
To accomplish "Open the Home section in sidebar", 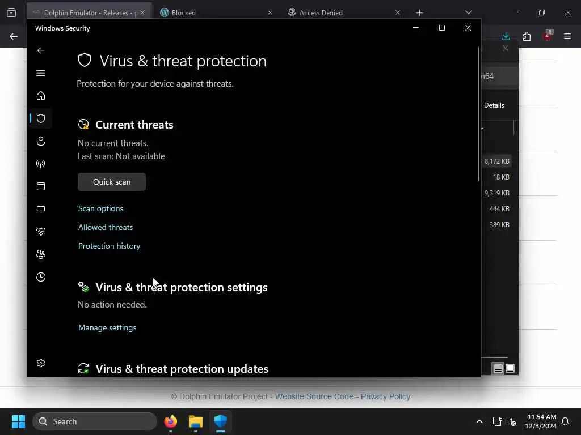I will 41,96.
